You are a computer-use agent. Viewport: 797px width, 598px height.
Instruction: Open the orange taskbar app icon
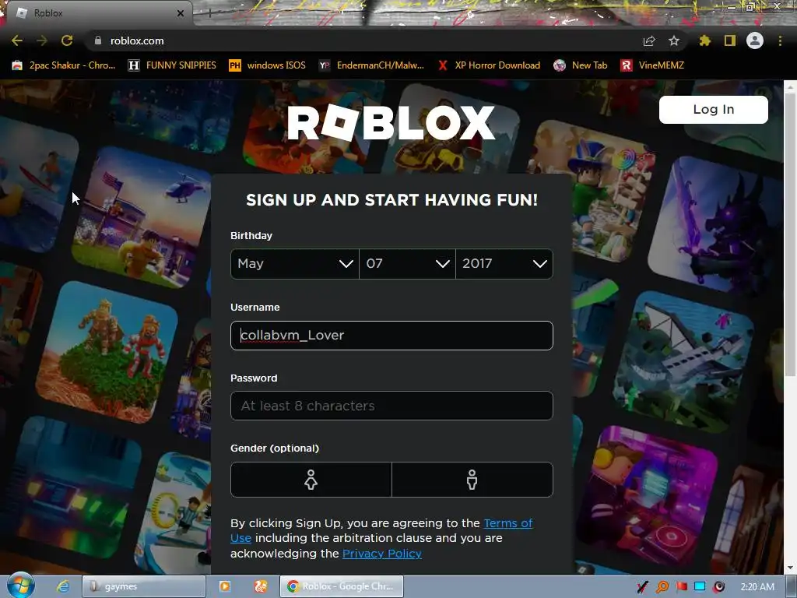261,586
